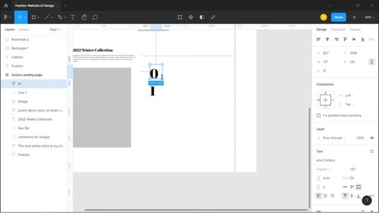Set text vertical align to bottom

coord(358,196)
